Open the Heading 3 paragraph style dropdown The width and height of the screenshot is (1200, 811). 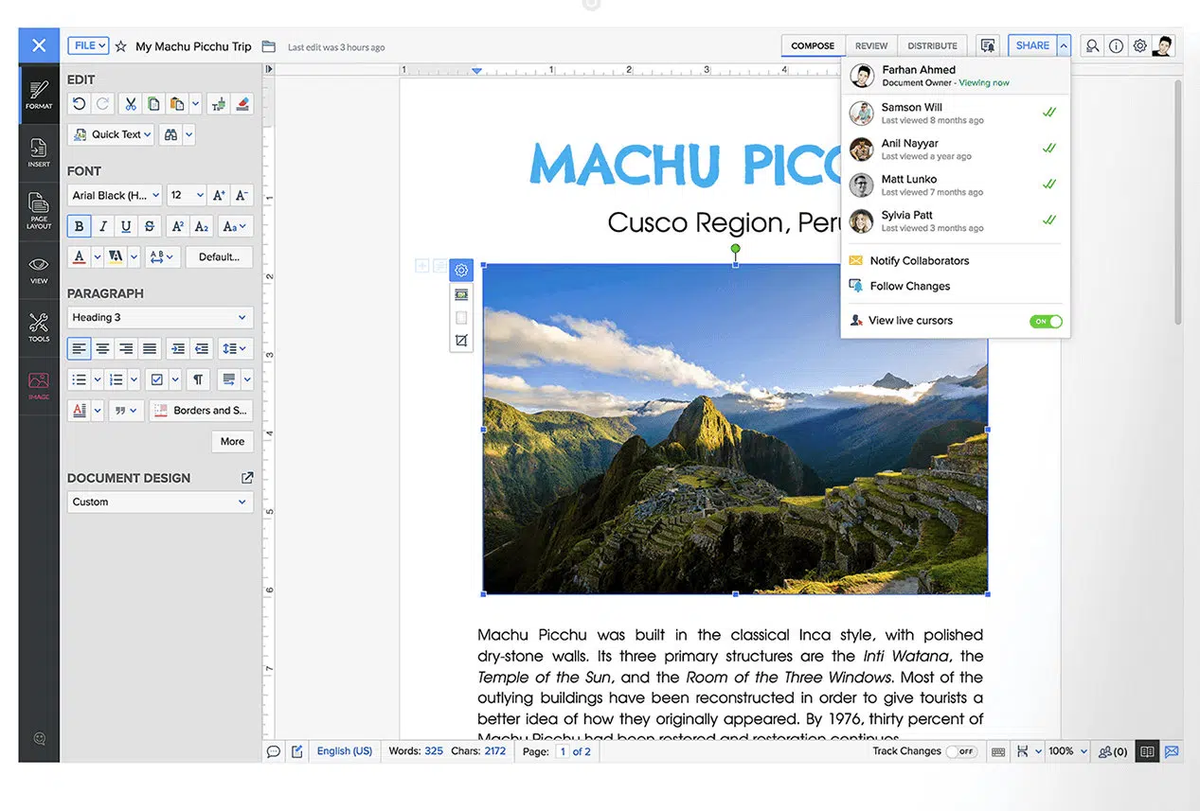pos(159,318)
